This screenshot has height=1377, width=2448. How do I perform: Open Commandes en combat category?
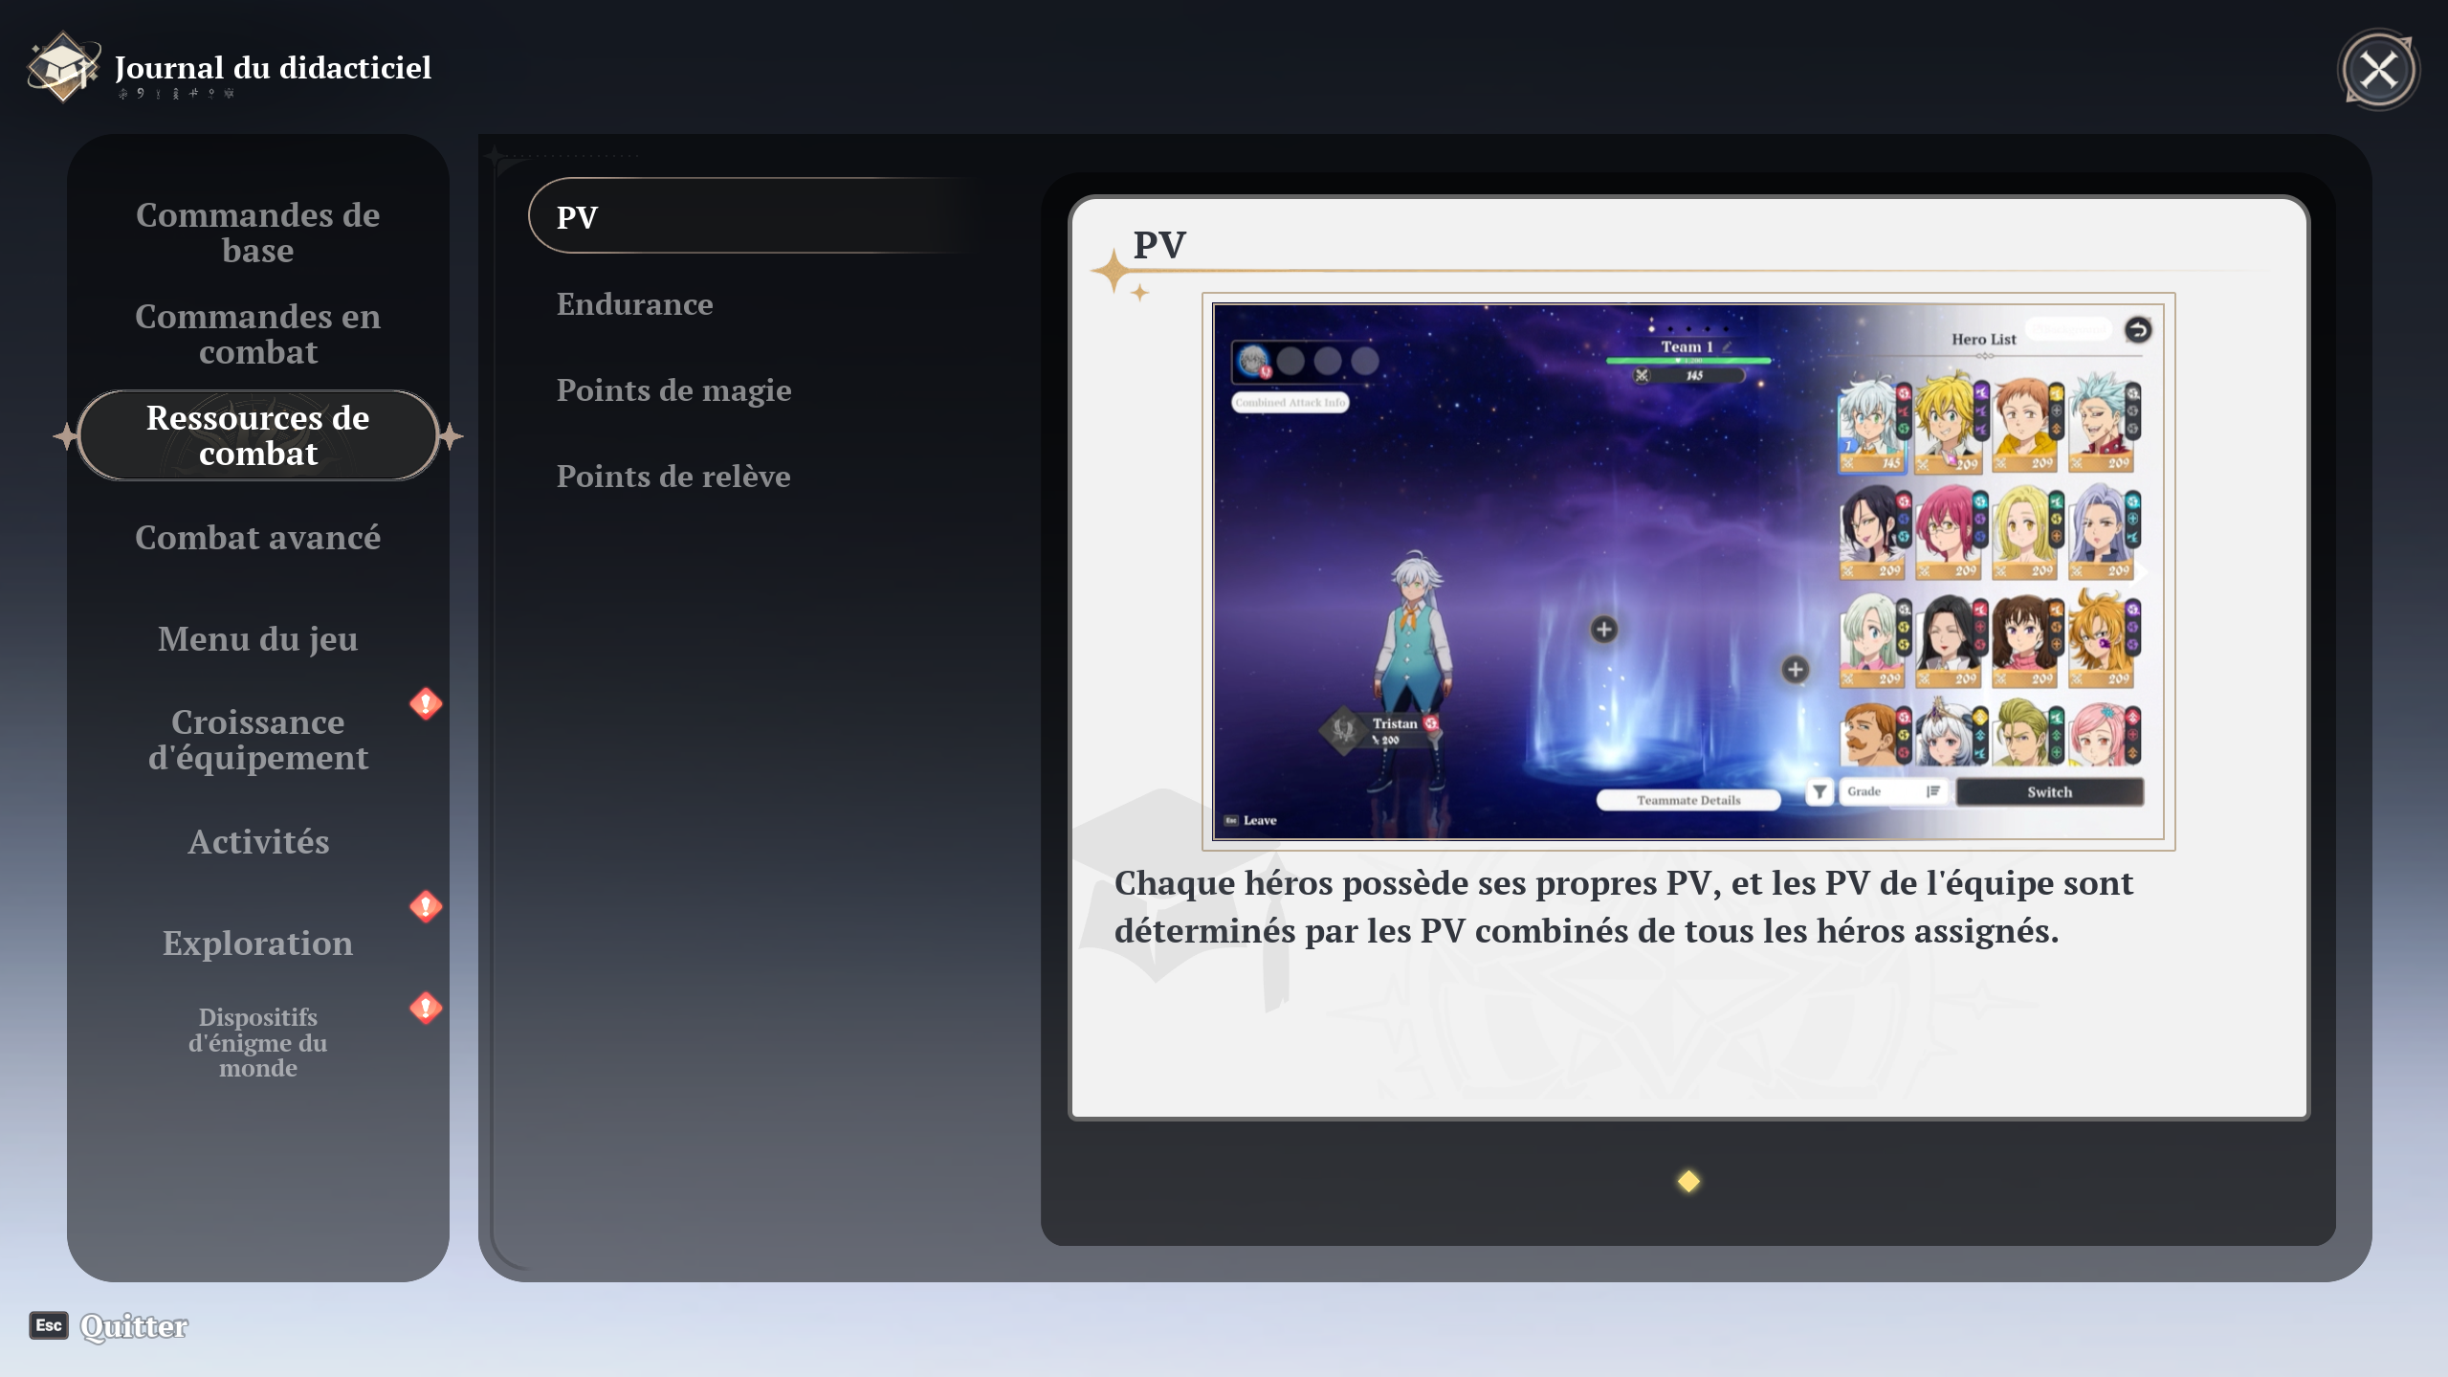click(x=257, y=334)
